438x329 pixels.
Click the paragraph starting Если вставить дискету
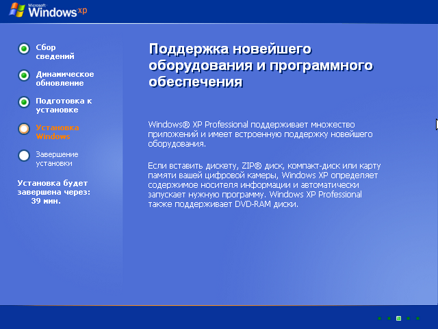[x=264, y=185]
